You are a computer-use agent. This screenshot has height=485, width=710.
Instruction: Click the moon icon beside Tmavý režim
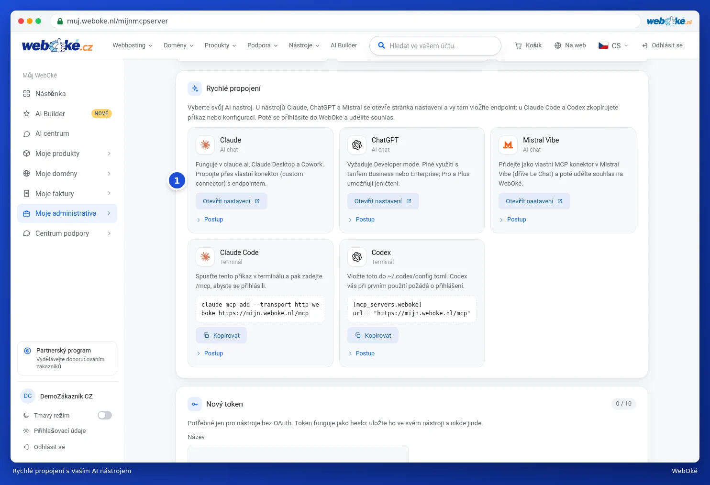pos(26,416)
